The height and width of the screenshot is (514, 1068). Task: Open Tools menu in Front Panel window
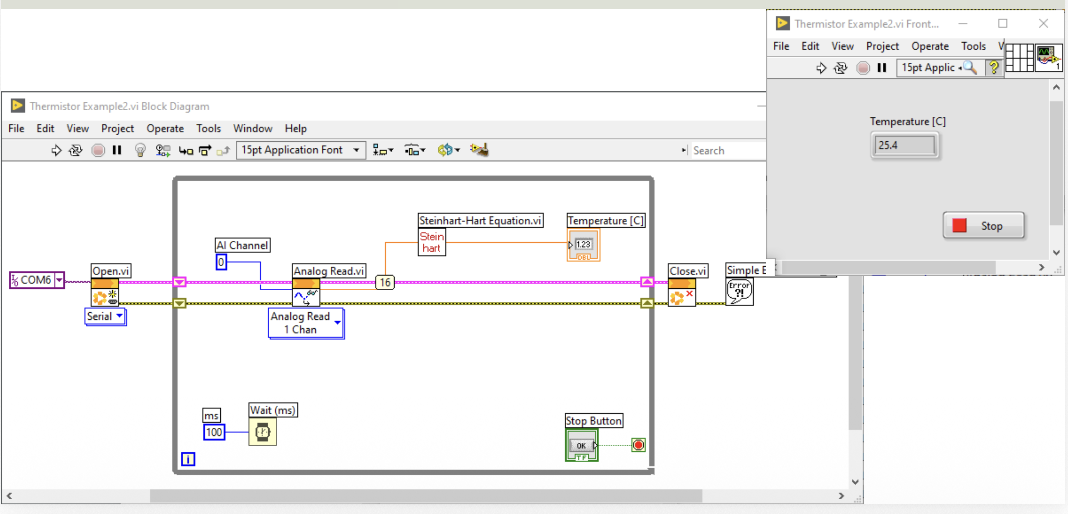point(974,46)
